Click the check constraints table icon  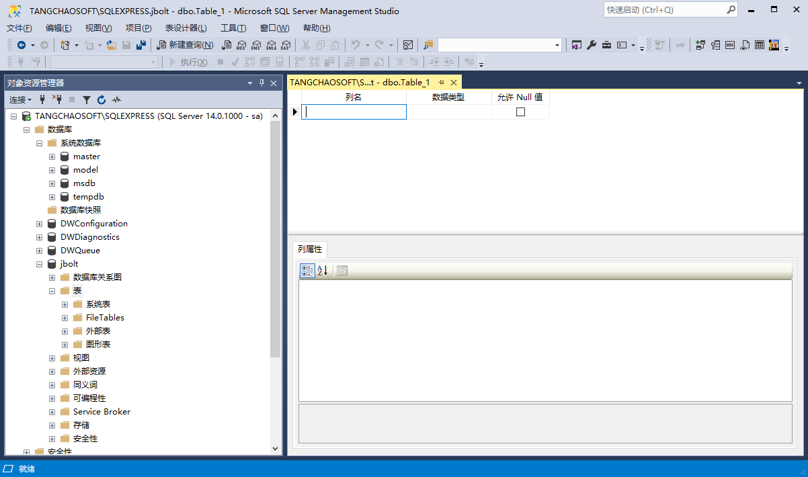pos(760,45)
